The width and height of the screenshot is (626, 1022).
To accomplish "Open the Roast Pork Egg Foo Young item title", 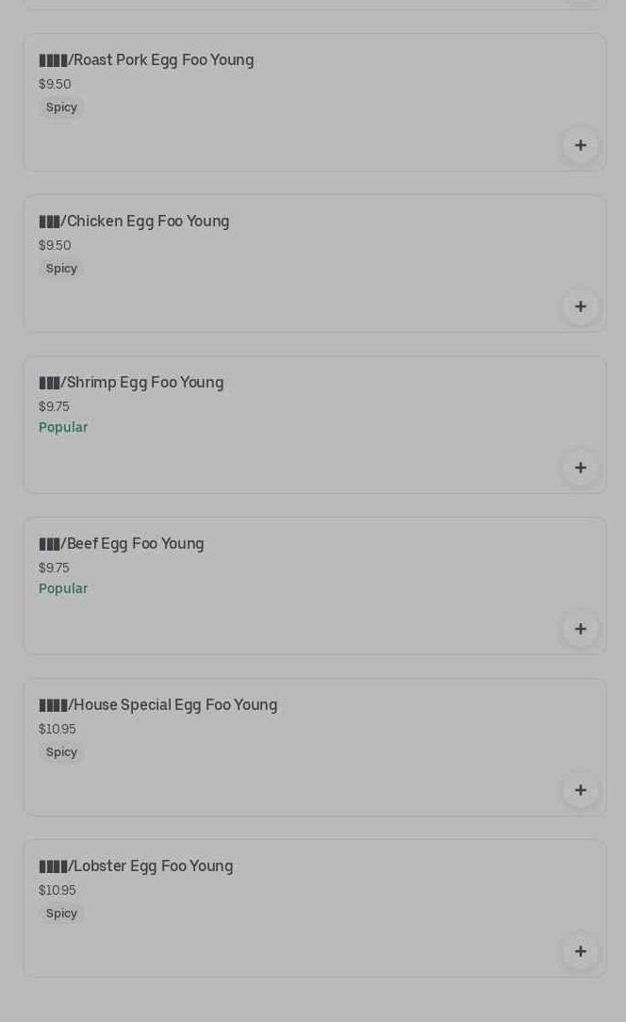I will (x=146, y=60).
